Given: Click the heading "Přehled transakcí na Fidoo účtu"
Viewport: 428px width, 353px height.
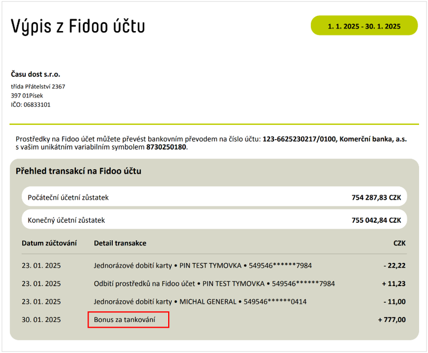Looking at the screenshot, I should point(79,171).
